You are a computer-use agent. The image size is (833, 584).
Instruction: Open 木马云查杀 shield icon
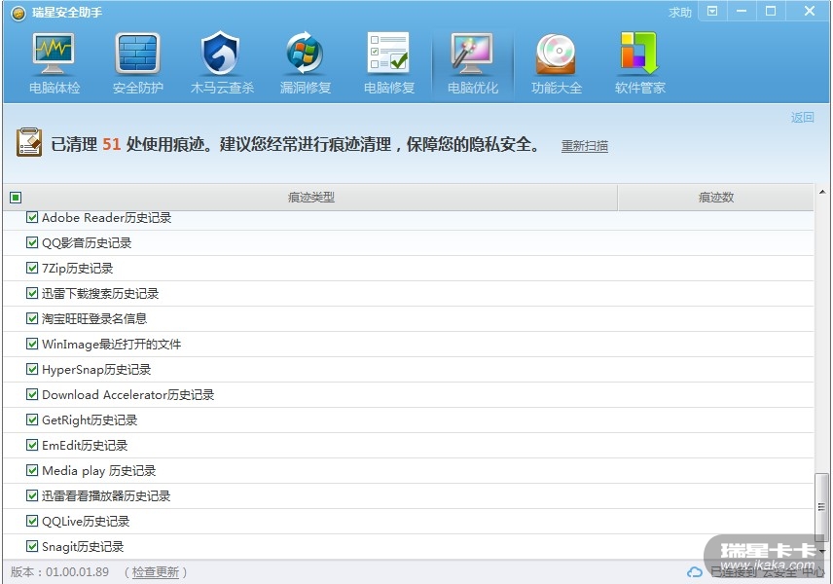[x=221, y=54]
